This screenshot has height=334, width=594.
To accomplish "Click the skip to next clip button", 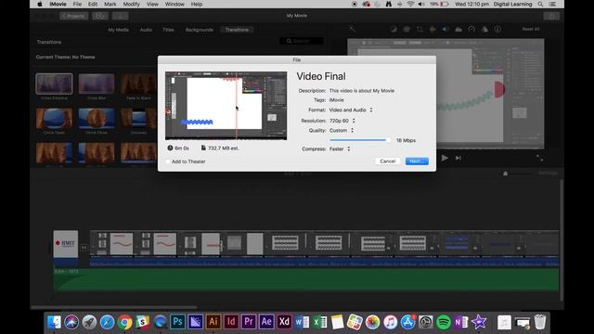I will 458,158.
